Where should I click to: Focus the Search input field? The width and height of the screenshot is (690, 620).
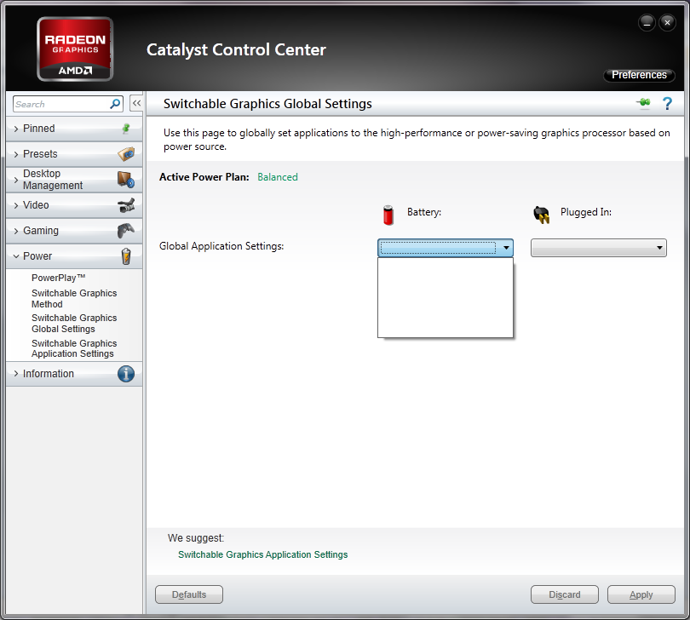61,104
